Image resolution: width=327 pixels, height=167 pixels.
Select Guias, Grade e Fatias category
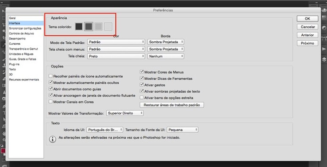coord(26,59)
